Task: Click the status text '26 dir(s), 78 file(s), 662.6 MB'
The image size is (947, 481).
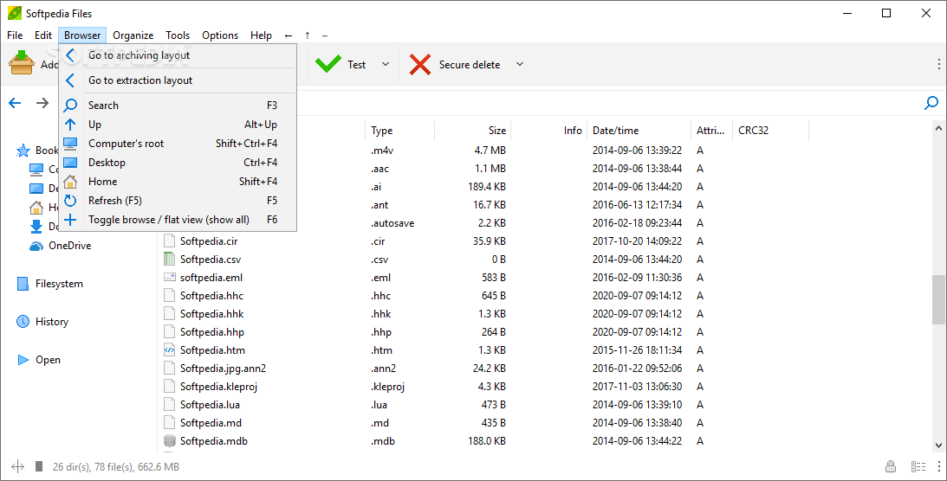Action: (116, 466)
